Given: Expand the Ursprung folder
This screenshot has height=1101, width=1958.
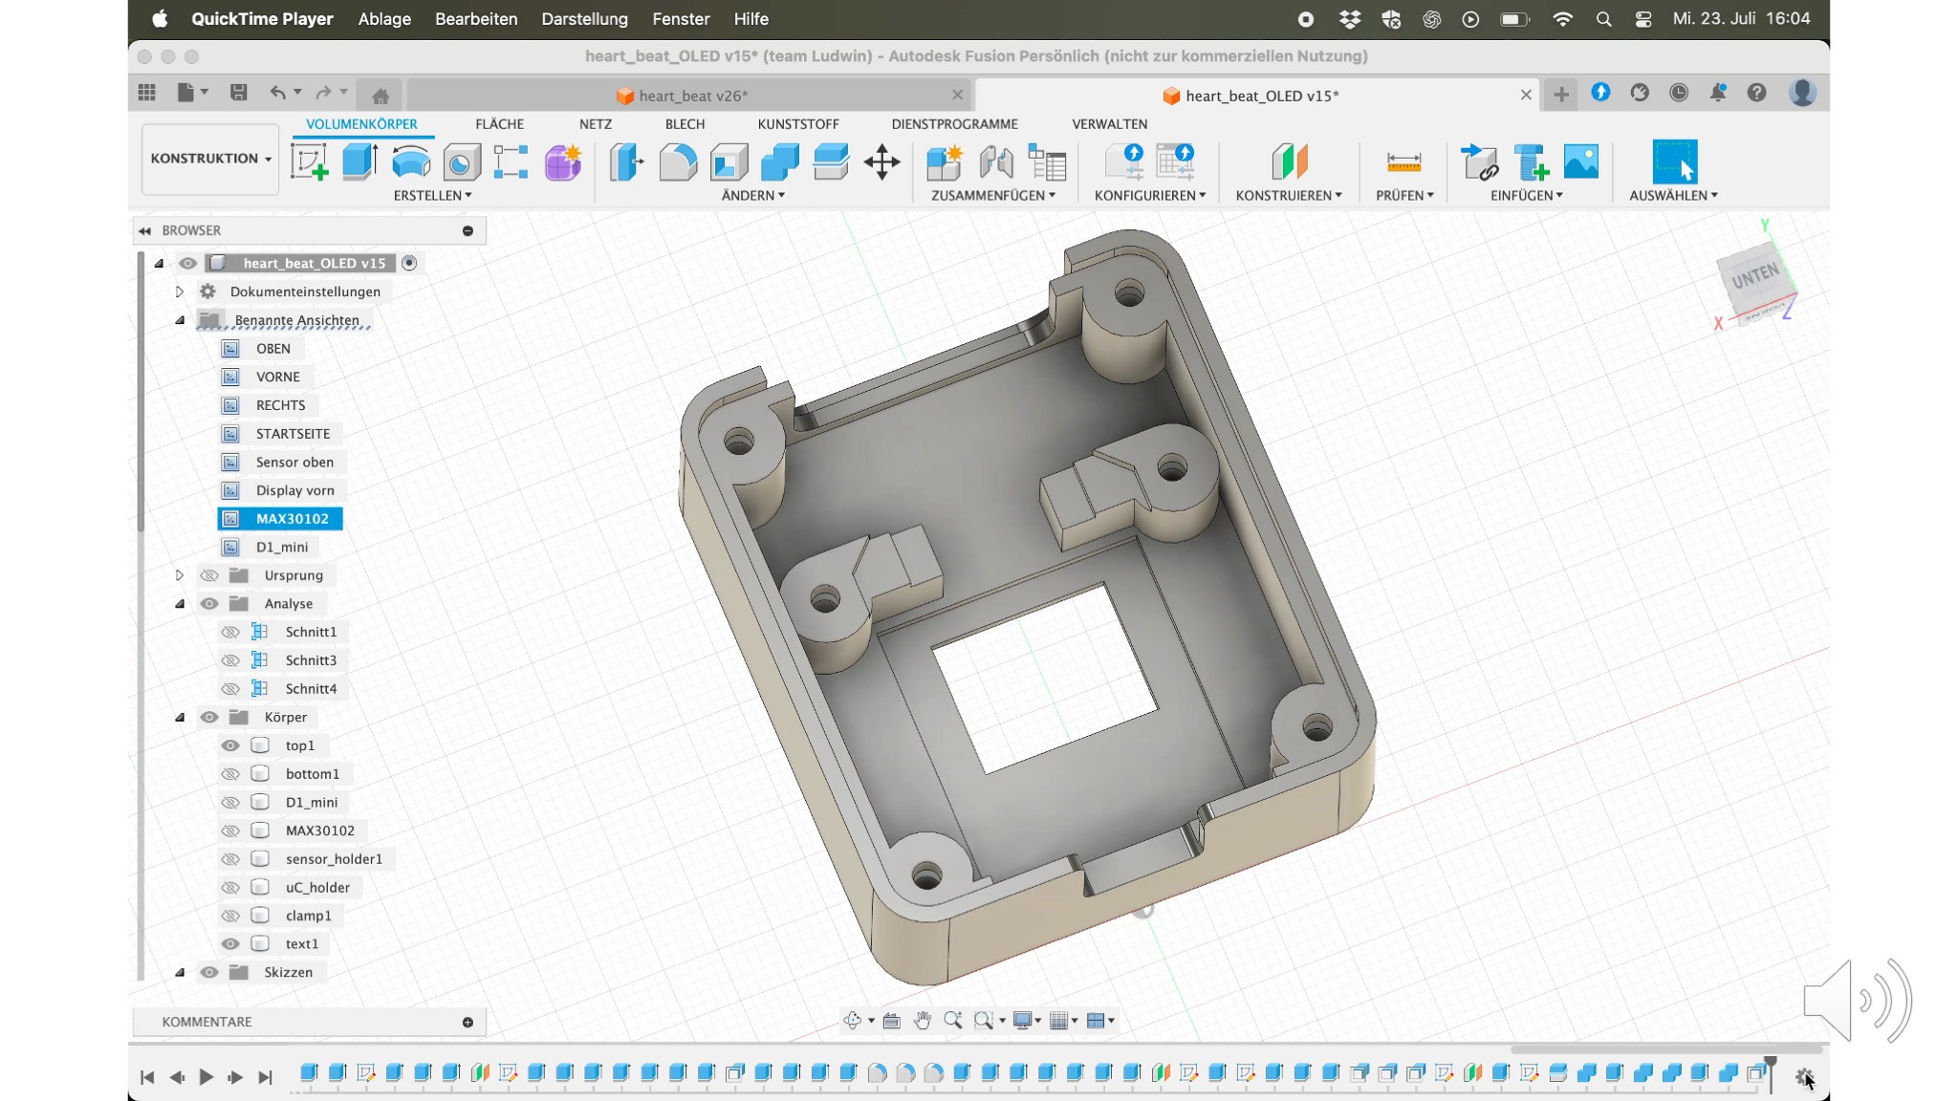Looking at the screenshot, I should 179,575.
